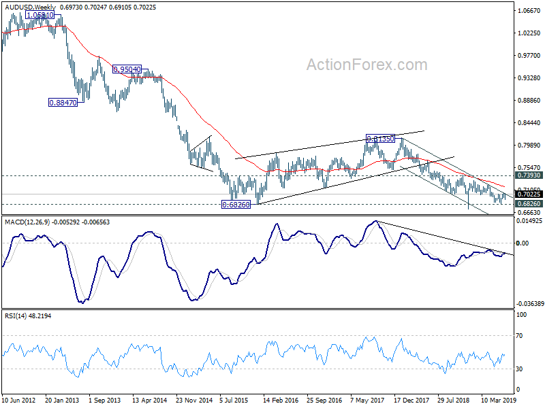Viewport: 545px width, 408px height.
Task: Click the MACD -0.036389 axis value
Action: [x=531, y=303]
